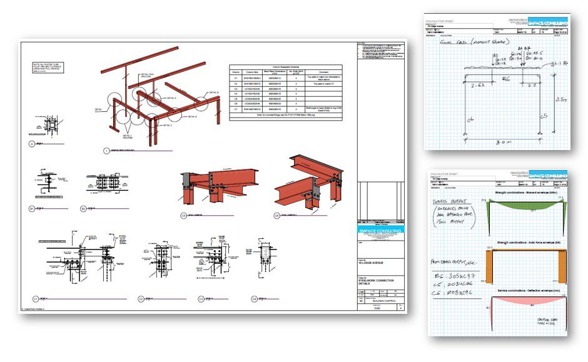Click the "Axial force envelope" chart heading
This screenshot has height=362, width=588.
pos(528,243)
